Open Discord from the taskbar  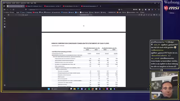[82, 89]
